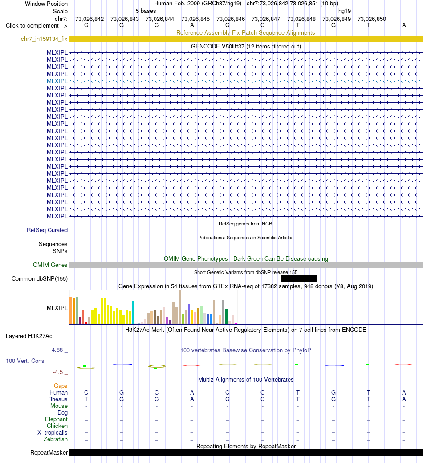
Task: Open the Repeating Elements by RepeatMasker title
Action: (x=246, y=446)
